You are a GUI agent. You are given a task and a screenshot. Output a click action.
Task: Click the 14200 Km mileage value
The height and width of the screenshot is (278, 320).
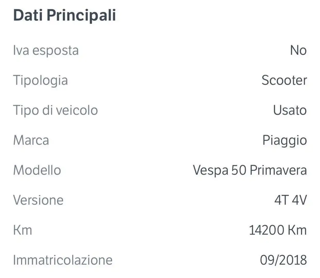278,230
